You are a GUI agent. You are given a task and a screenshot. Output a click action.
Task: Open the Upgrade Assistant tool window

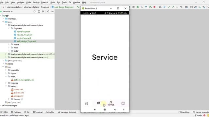[67, 112]
